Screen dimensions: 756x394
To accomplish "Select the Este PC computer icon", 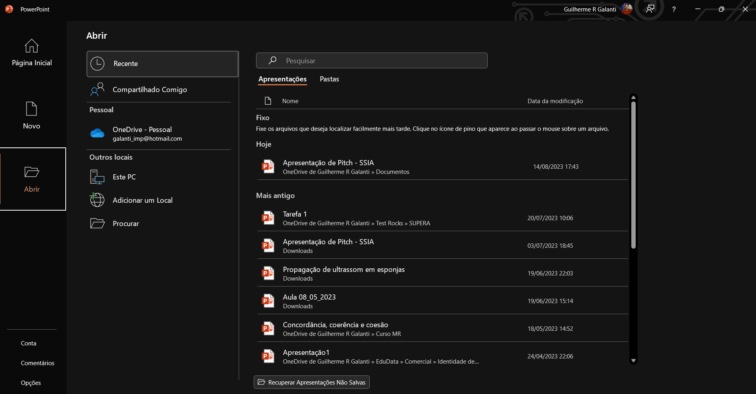I will (x=97, y=177).
